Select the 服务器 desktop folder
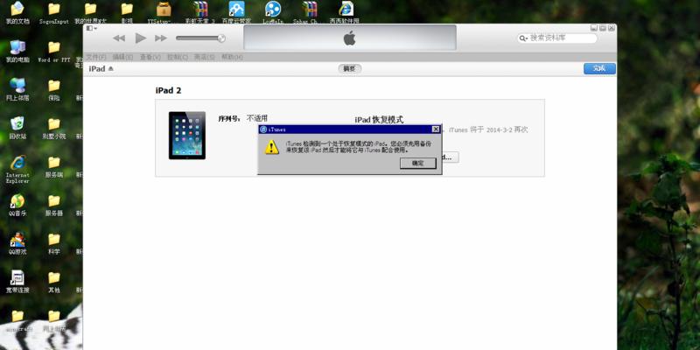700x350 pixels. (x=54, y=205)
